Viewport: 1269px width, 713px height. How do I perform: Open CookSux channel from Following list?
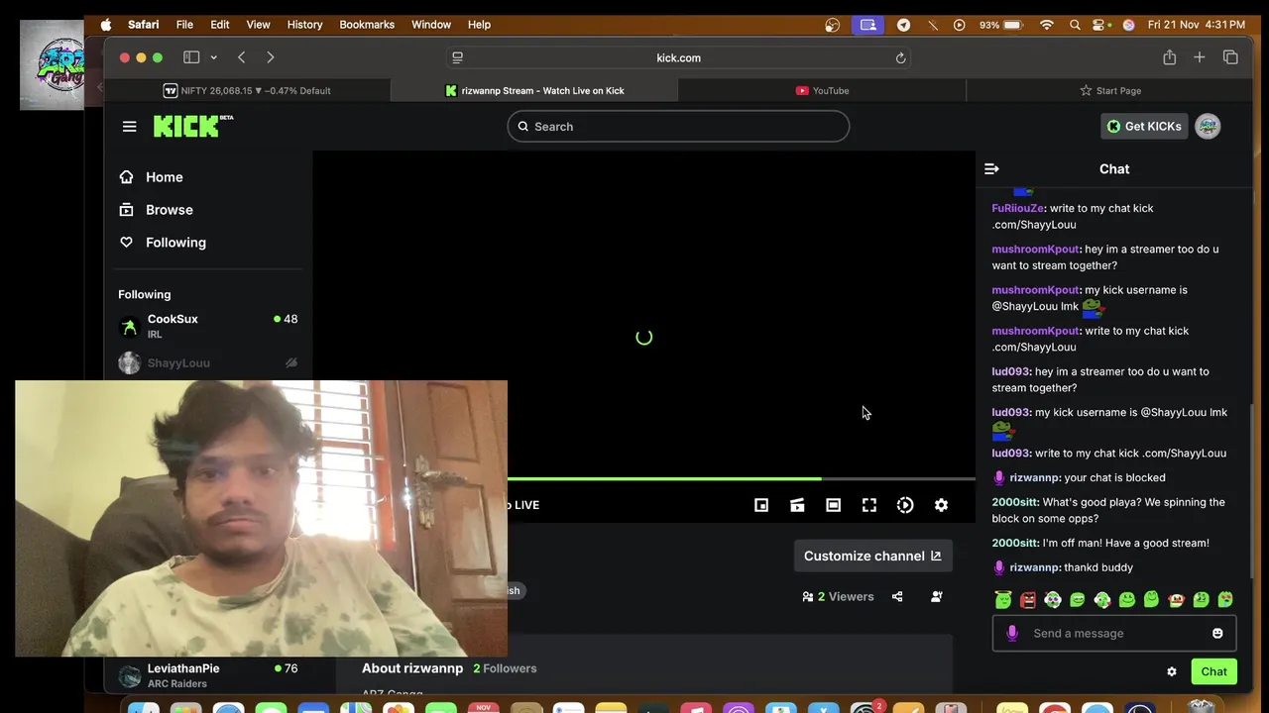[207, 326]
